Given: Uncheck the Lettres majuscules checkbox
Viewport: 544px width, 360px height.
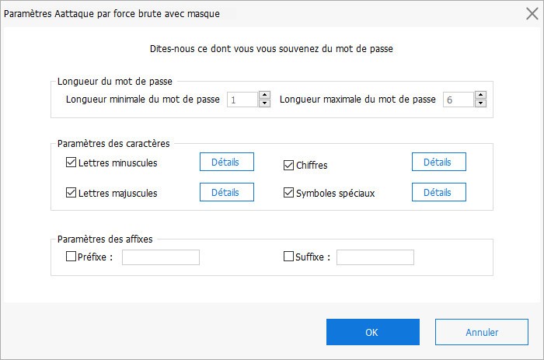Looking at the screenshot, I should tap(71, 193).
